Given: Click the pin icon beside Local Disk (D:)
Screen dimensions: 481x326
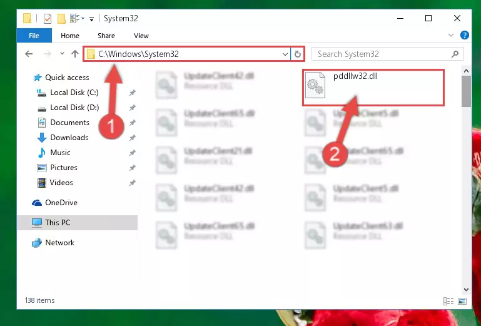Looking at the screenshot, I should (132, 108).
